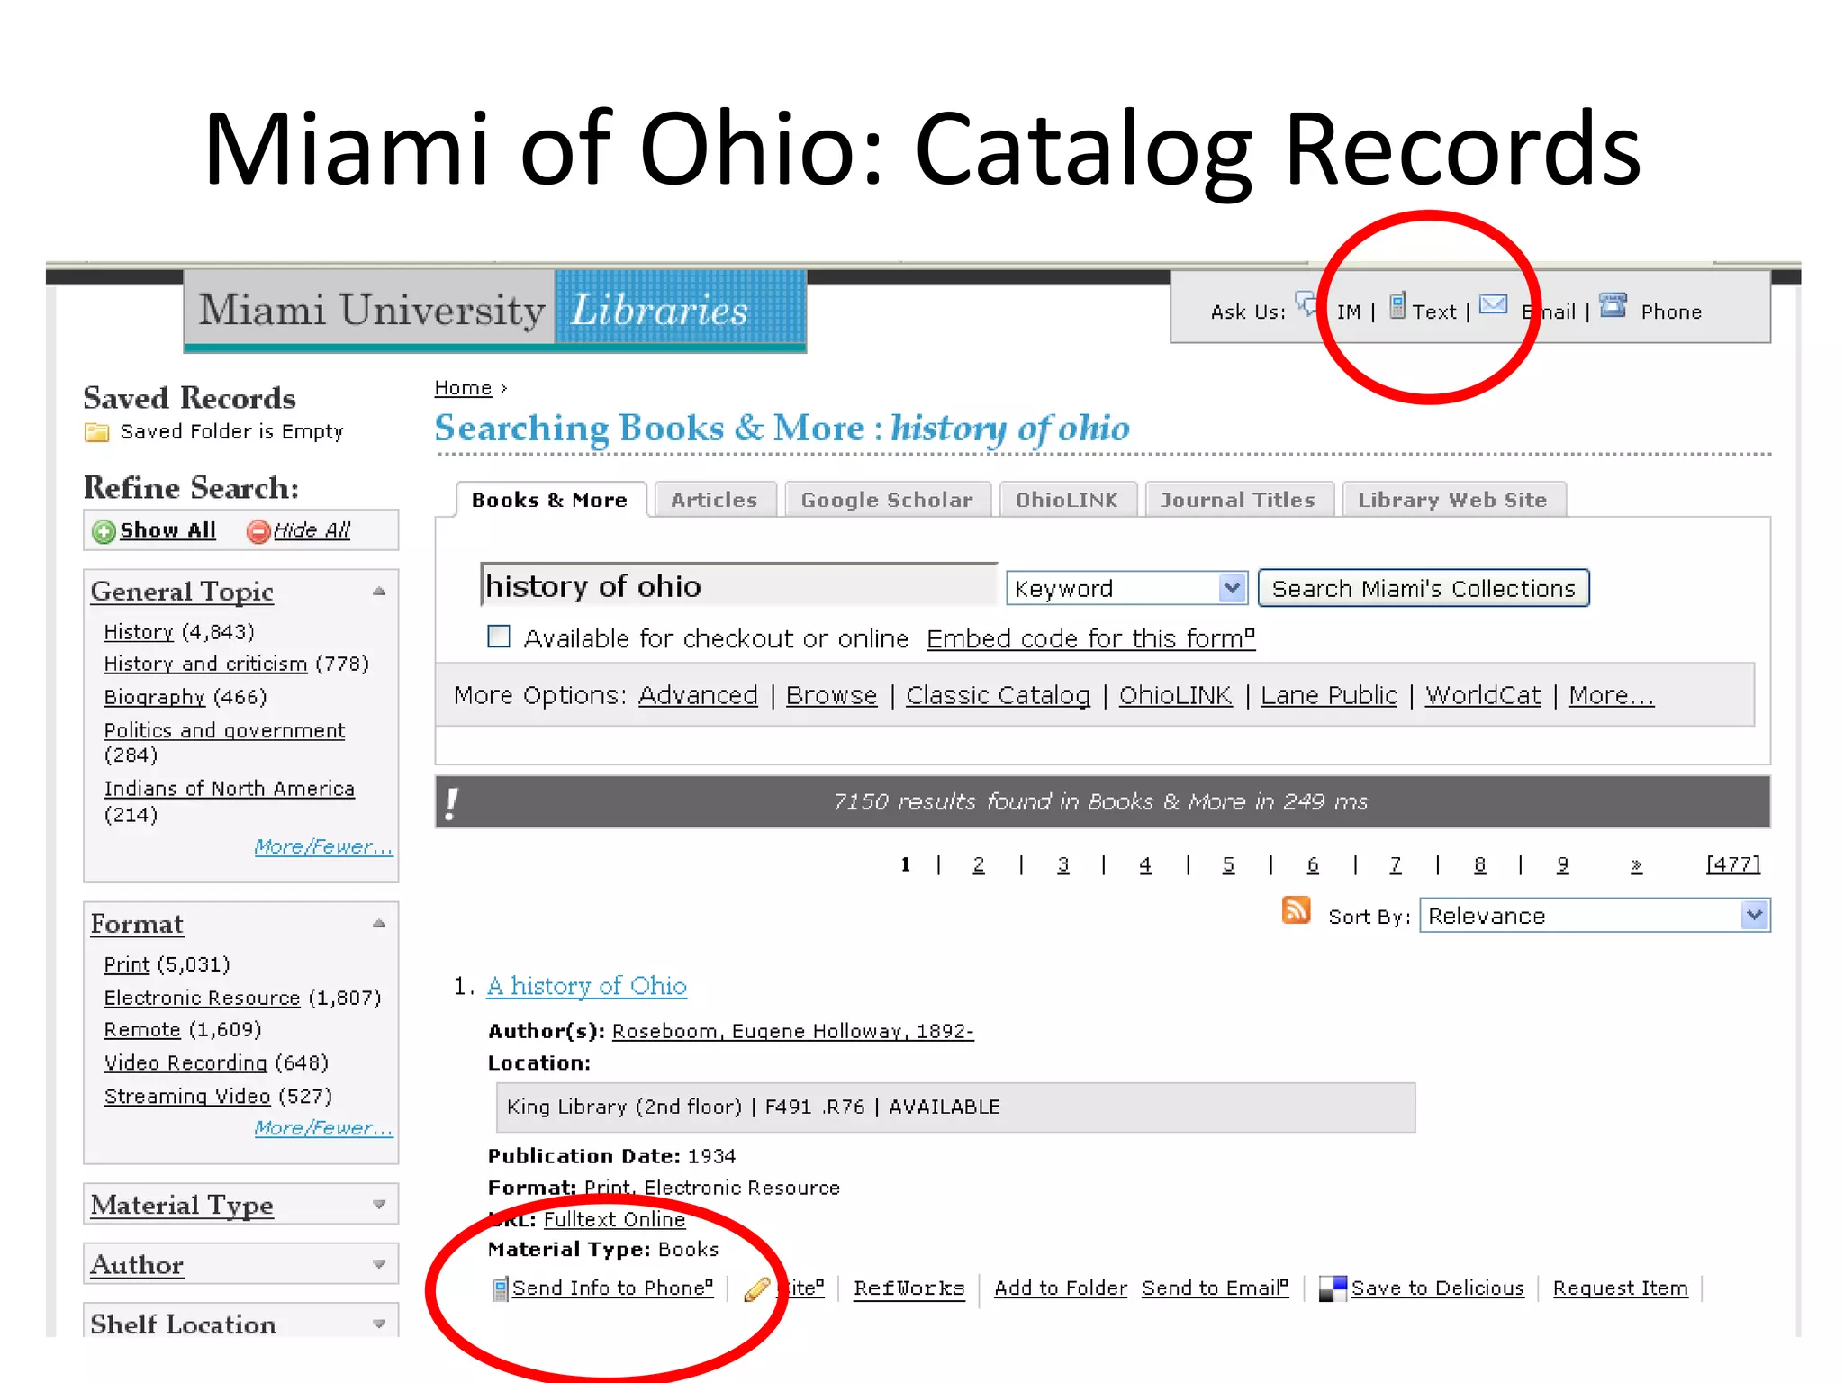
Task: Click Search Miami's Collections button
Action: [1424, 588]
